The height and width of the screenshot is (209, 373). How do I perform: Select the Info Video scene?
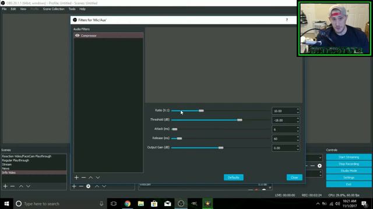click(x=34, y=172)
